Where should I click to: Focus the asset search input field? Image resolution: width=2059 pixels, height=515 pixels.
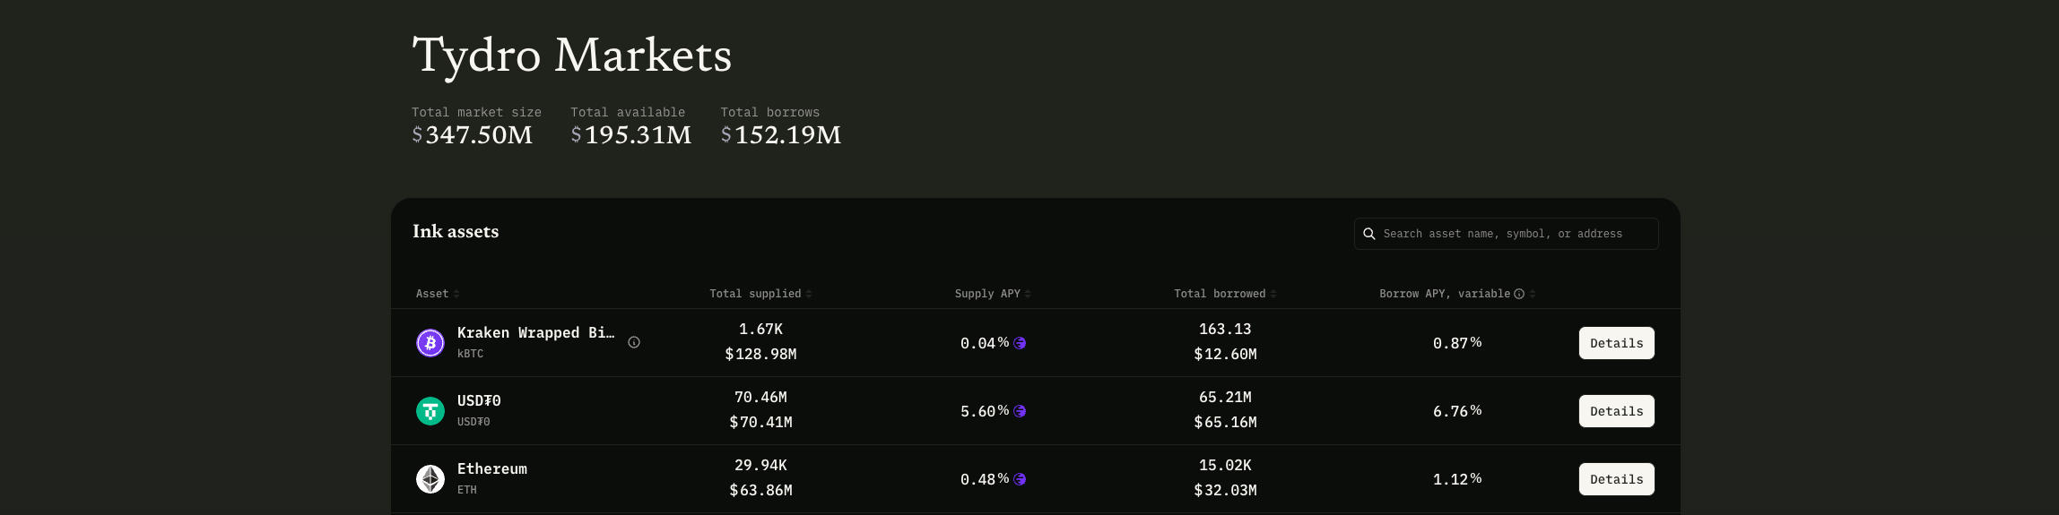[x=1507, y=234]
